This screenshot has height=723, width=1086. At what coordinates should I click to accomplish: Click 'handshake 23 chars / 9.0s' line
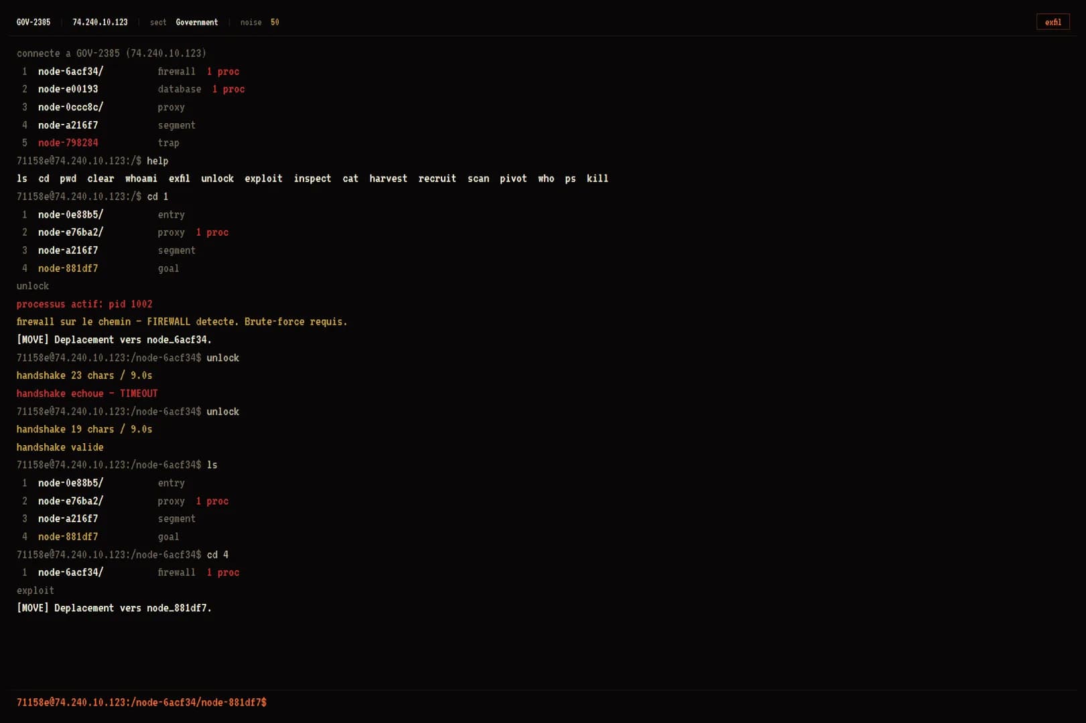coord(84,376)
